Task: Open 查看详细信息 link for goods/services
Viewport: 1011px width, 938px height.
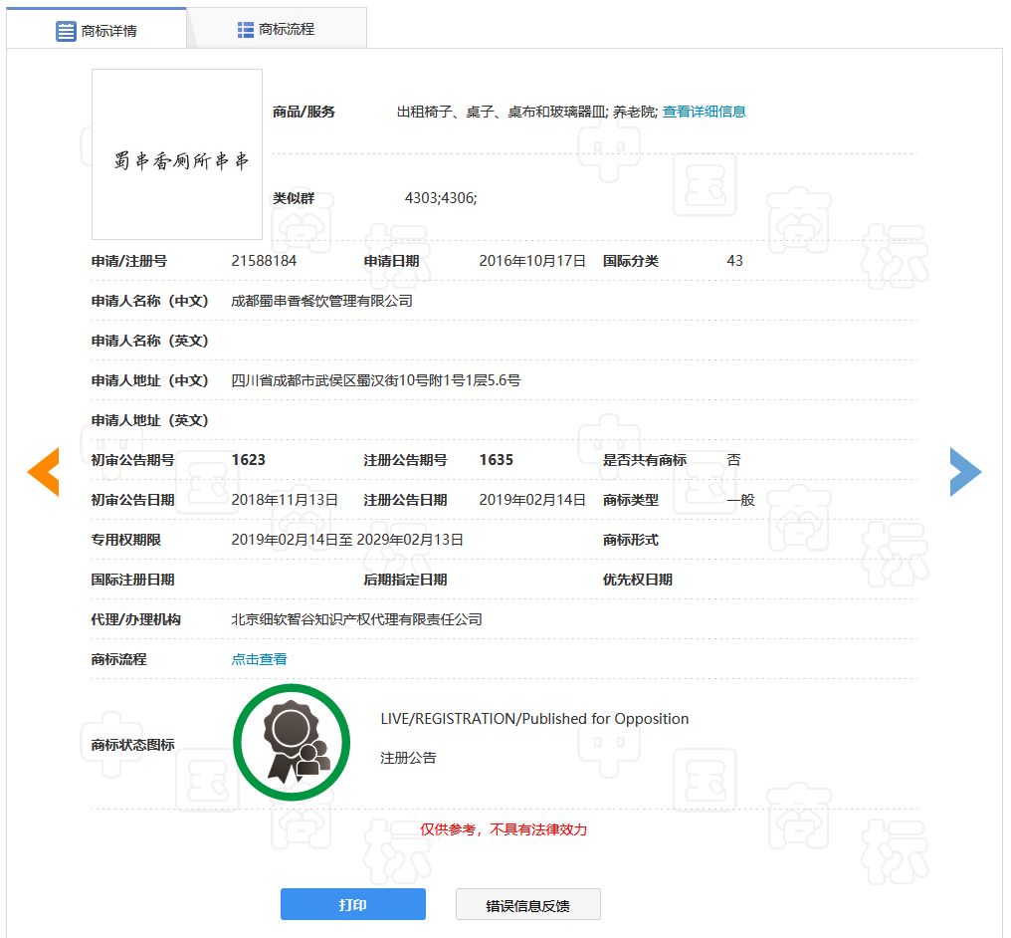Action: coord(704,112)
